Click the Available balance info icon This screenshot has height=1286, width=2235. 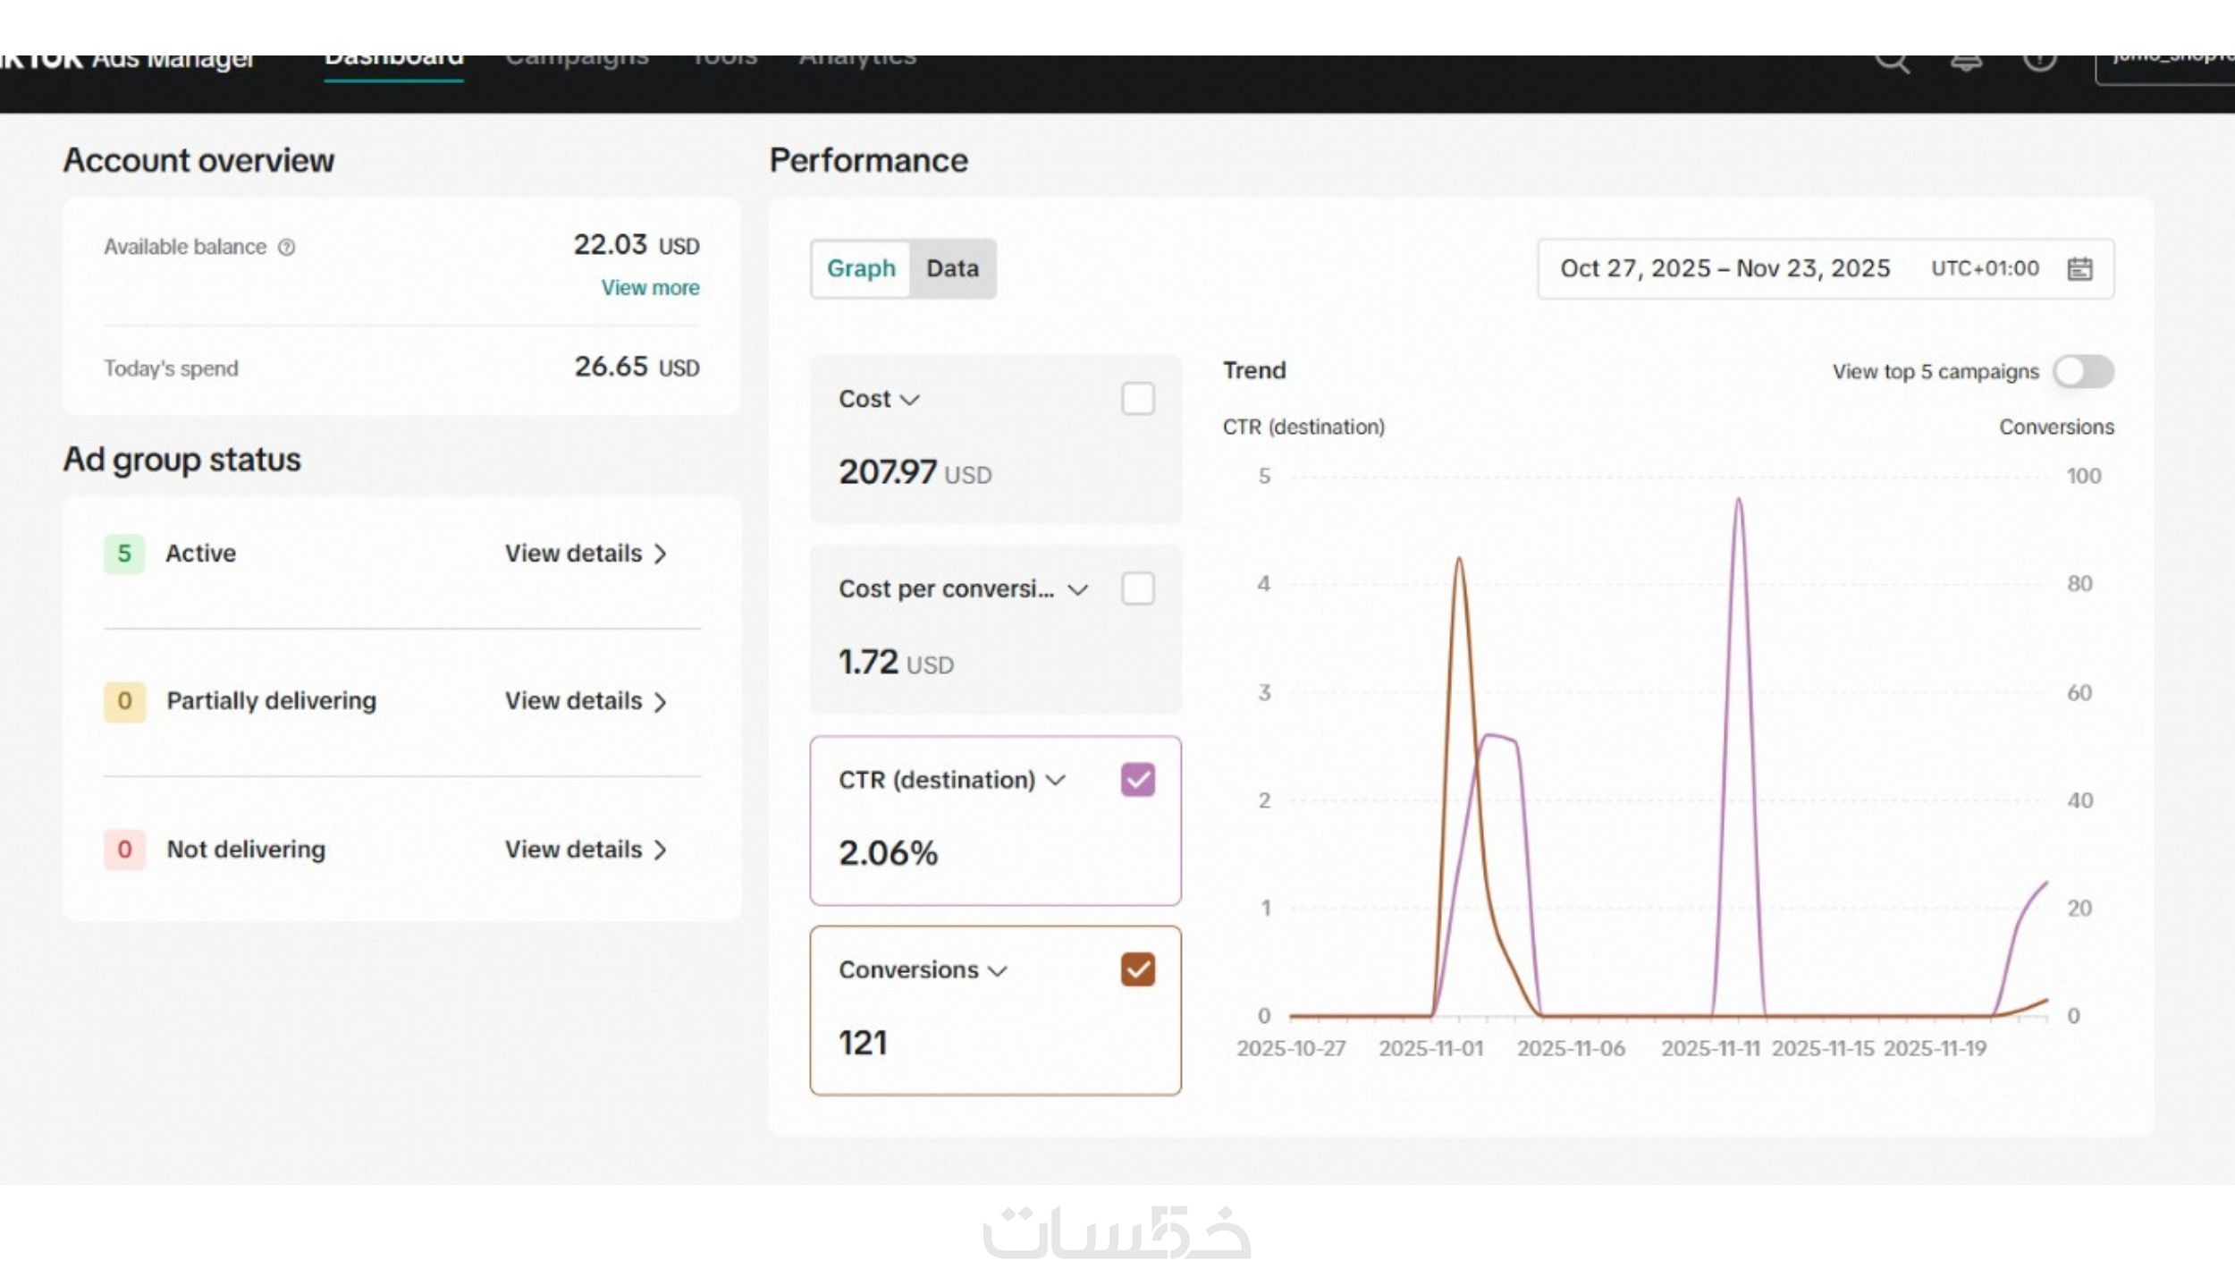click(286, 248)
